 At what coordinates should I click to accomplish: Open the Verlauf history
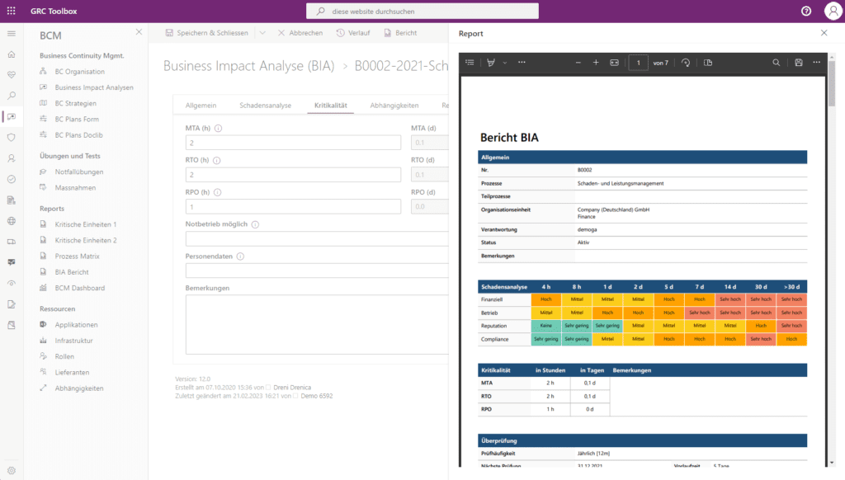click(353, 33)
